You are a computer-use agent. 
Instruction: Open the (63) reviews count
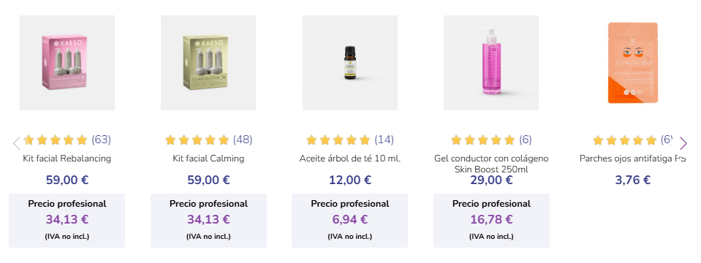click(x=101, y=140)
